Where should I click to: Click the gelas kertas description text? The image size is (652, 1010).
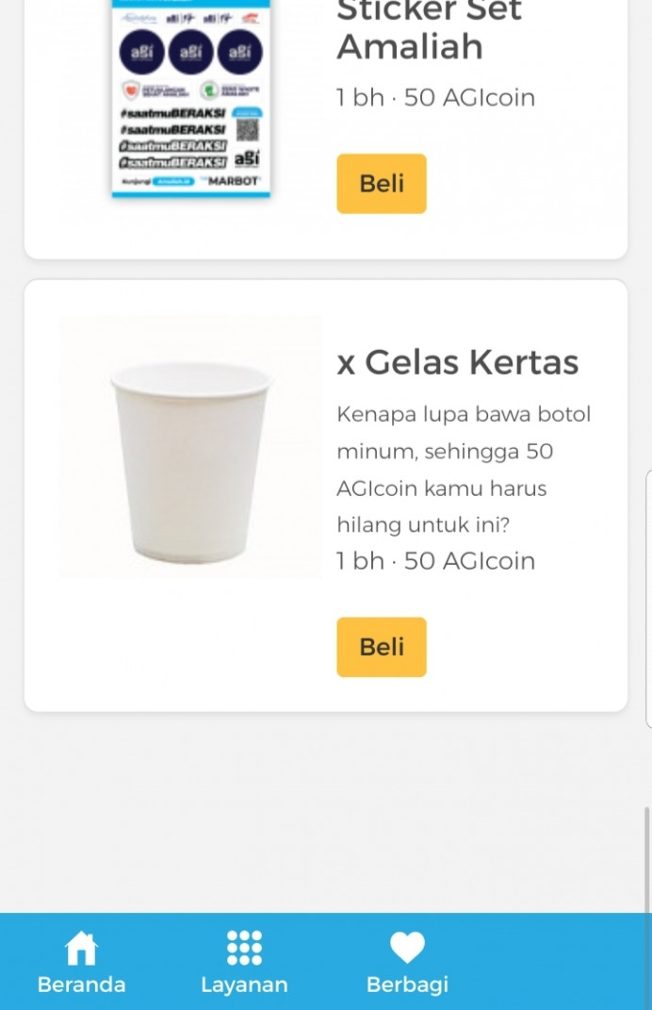click(x=463, y=469)
